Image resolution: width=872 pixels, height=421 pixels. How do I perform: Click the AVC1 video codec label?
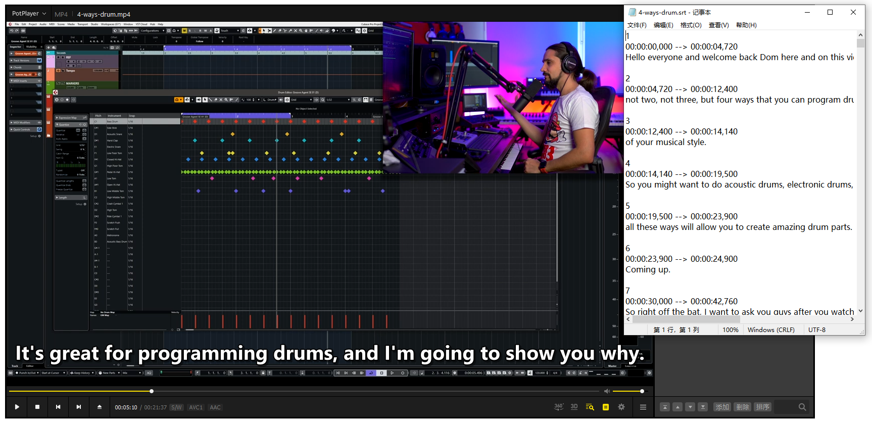point(196,407)
